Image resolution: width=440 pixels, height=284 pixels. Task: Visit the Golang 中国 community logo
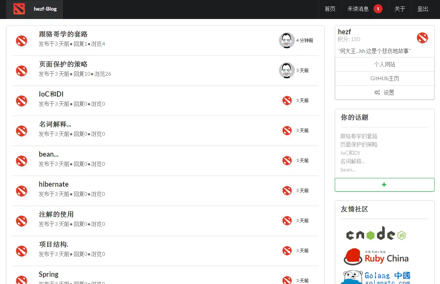point(376,277)
